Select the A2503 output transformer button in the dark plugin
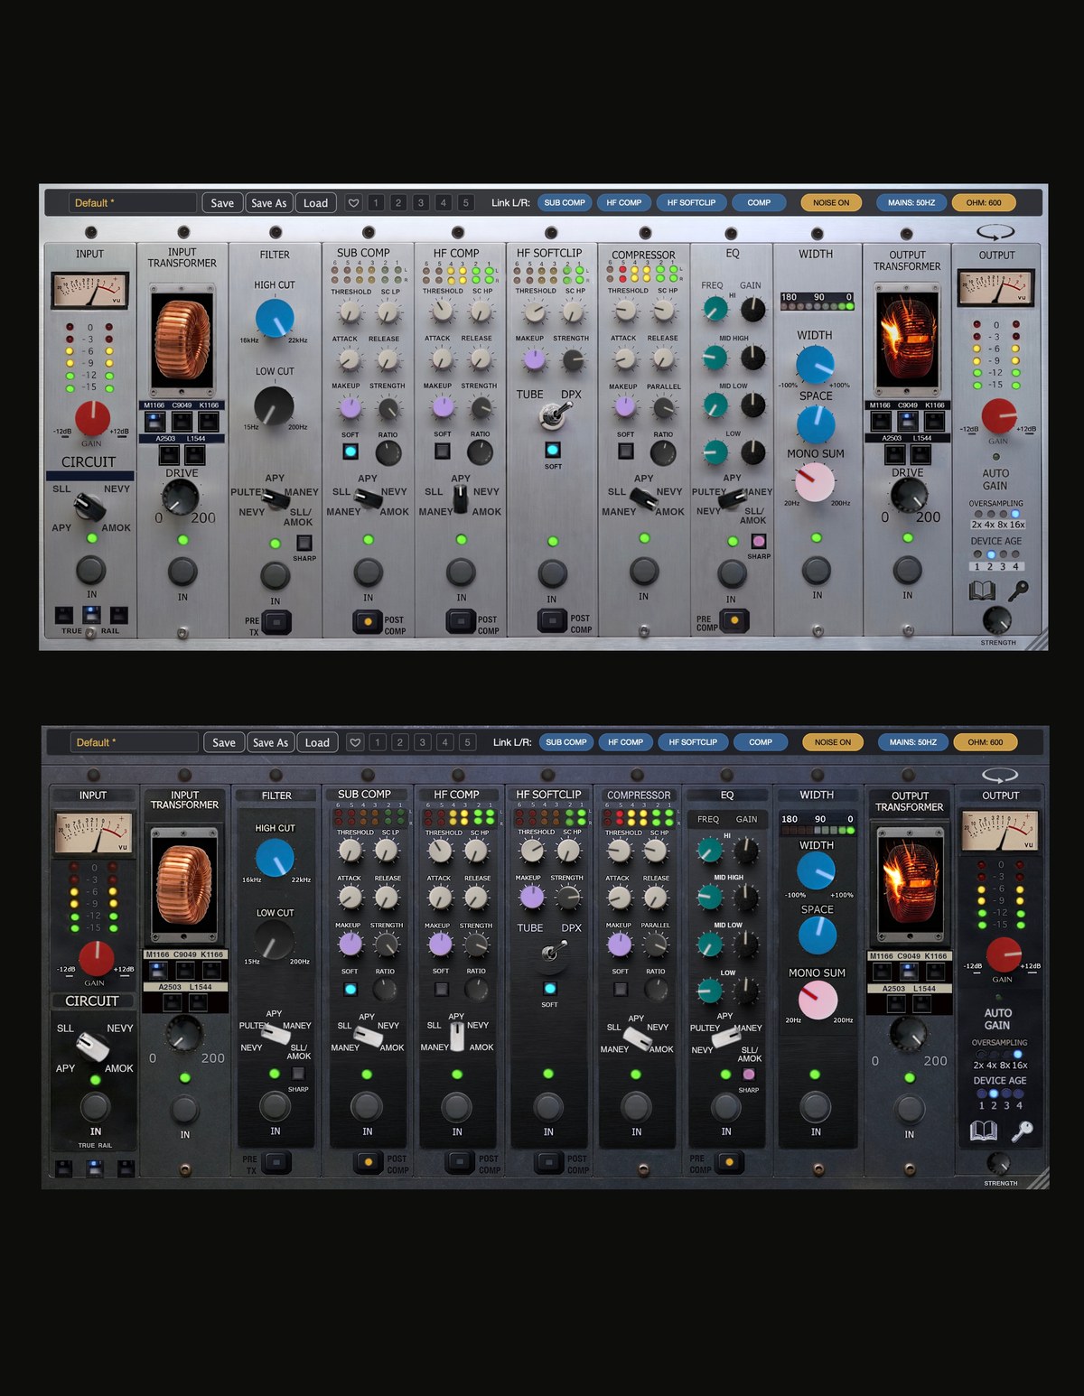The image size is (1084, 1396). coord(894,1002)
